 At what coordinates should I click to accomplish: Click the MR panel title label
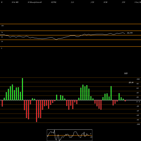tap(126, 73)
